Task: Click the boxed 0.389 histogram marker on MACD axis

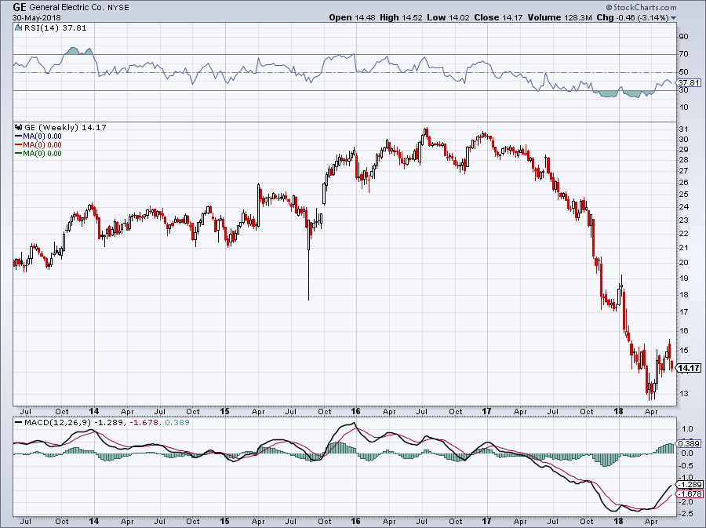Action: tap(690, 443)
